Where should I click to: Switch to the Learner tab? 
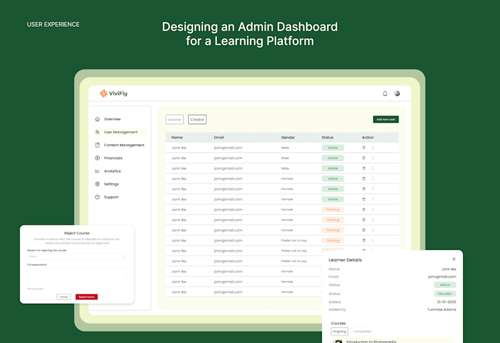[x=174, y=119]
